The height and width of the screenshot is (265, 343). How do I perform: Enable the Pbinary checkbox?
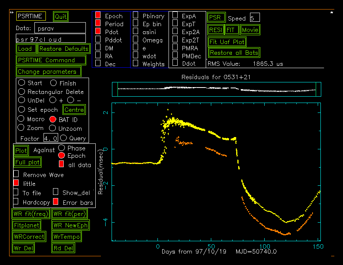pos(136,15)
